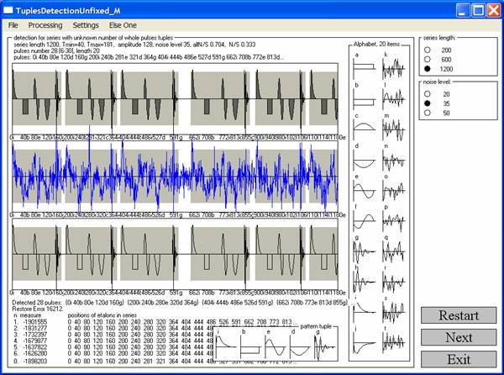Open the Else One menu
Image resolution: width=504 pixels, height=375 pixels.
pyautogui.click(x=123, y=25)
